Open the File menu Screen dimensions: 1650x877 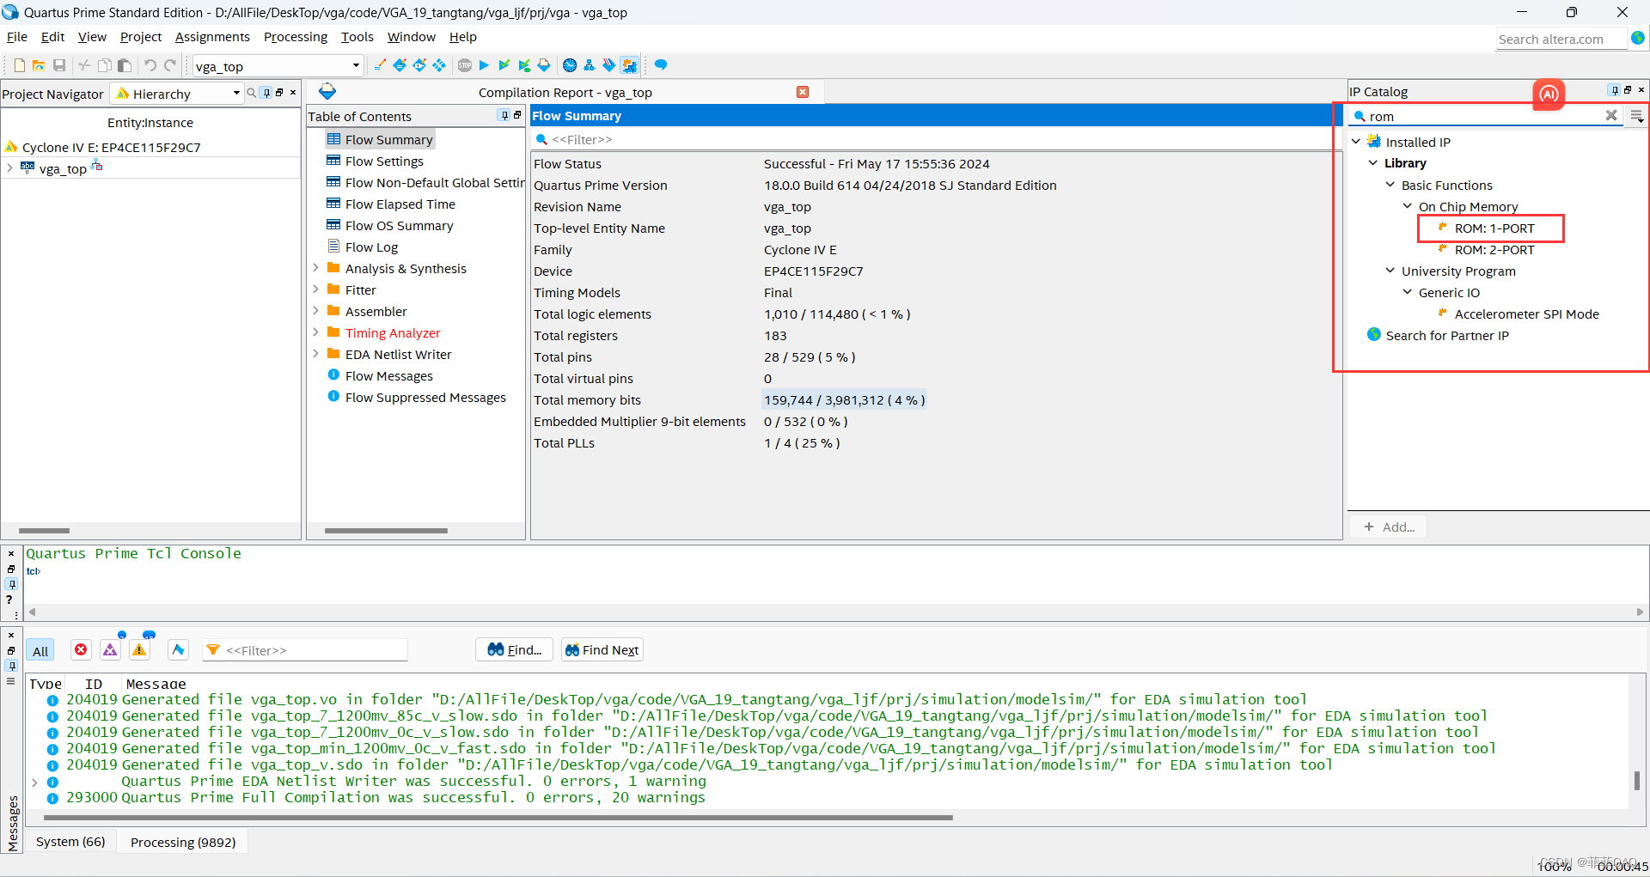(17, 37)
